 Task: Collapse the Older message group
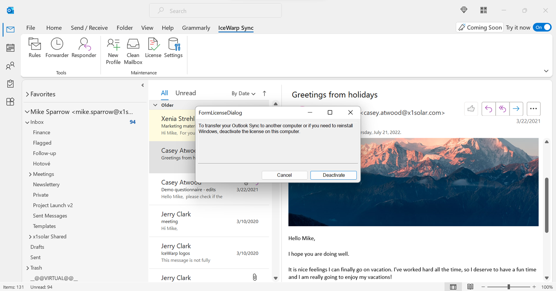coord(155,105)
